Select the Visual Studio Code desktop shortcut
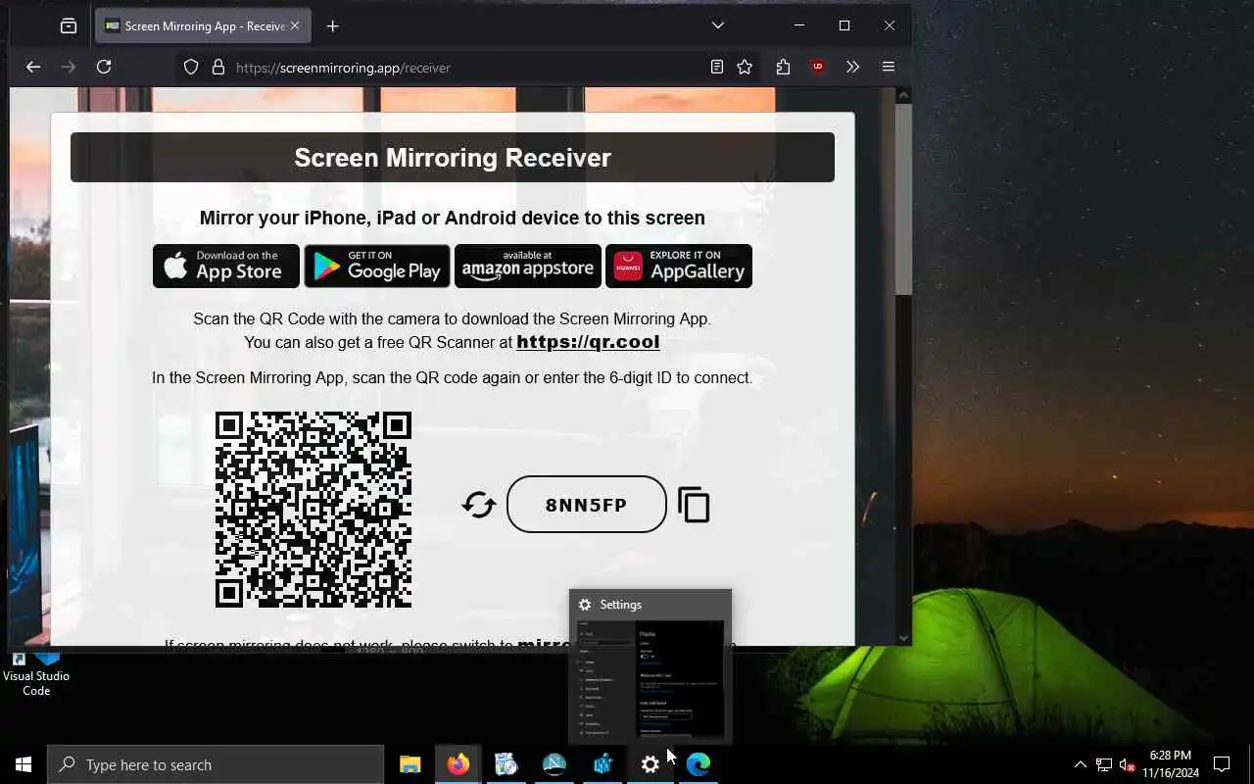This screenshot has height=784, width=1254. [x=36, y=672]
